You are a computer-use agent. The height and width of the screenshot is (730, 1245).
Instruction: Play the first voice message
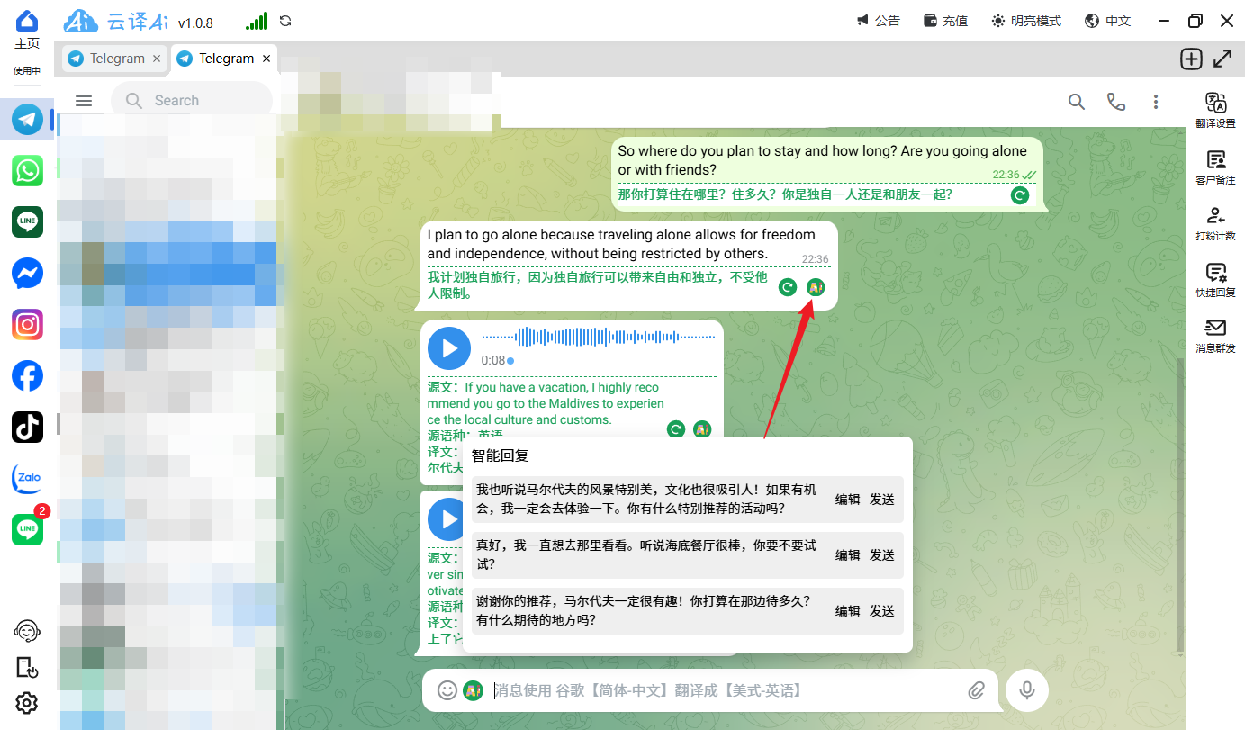[448, 347]
